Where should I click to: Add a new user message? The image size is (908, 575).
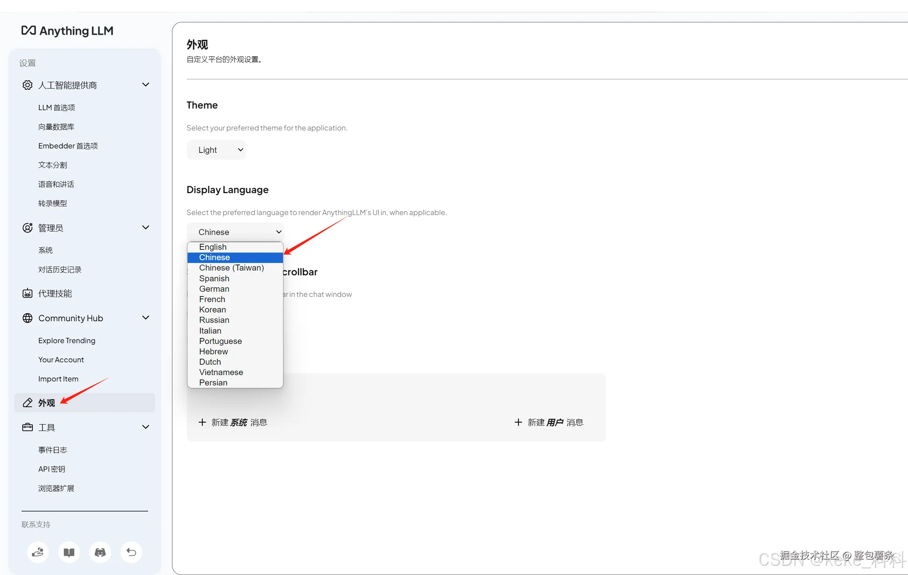[549, 422]
